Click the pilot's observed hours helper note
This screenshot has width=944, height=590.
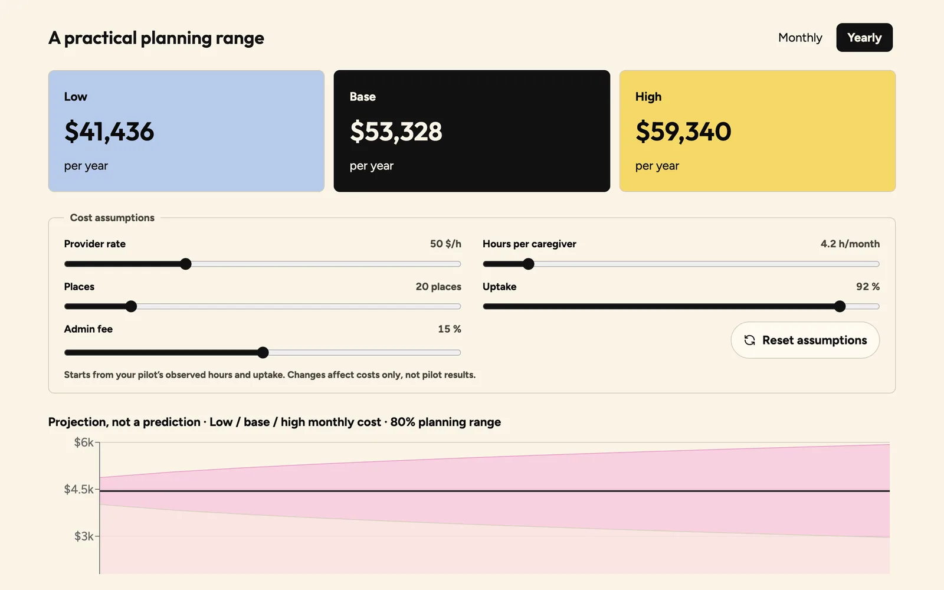tap(270, 375)
